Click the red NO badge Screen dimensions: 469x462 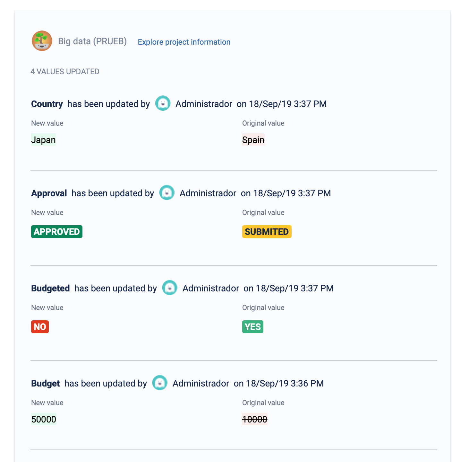click(x=40, y=327)
